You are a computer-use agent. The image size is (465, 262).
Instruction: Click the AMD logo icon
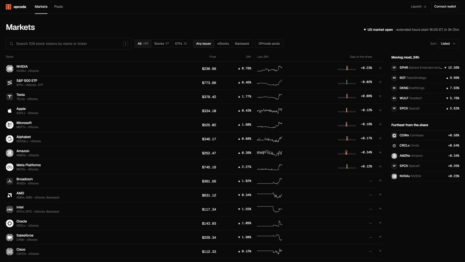[x=10, y=195]
